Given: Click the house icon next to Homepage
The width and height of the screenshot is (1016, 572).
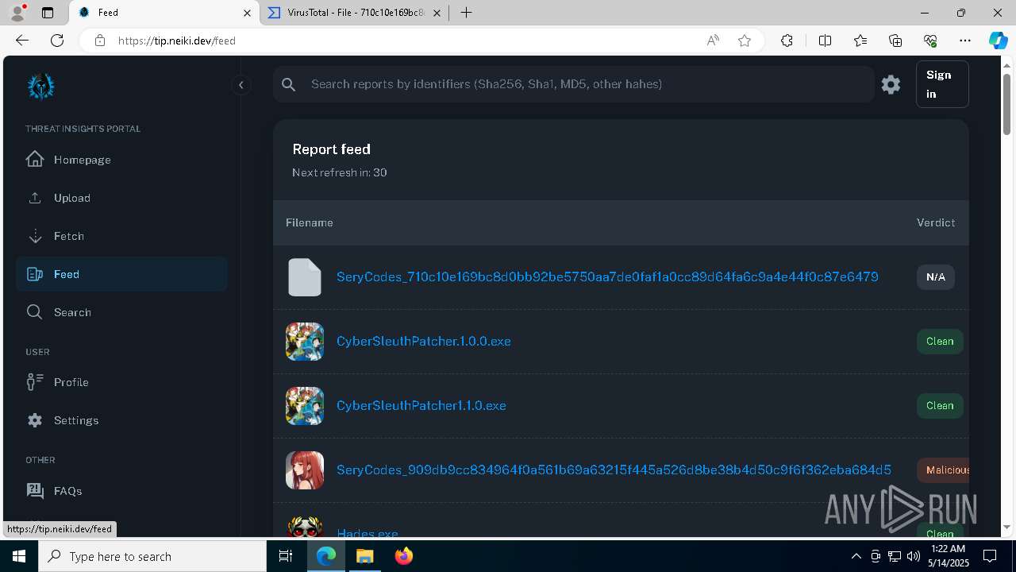Looking at the screenshot, I should tap(35, 159).
